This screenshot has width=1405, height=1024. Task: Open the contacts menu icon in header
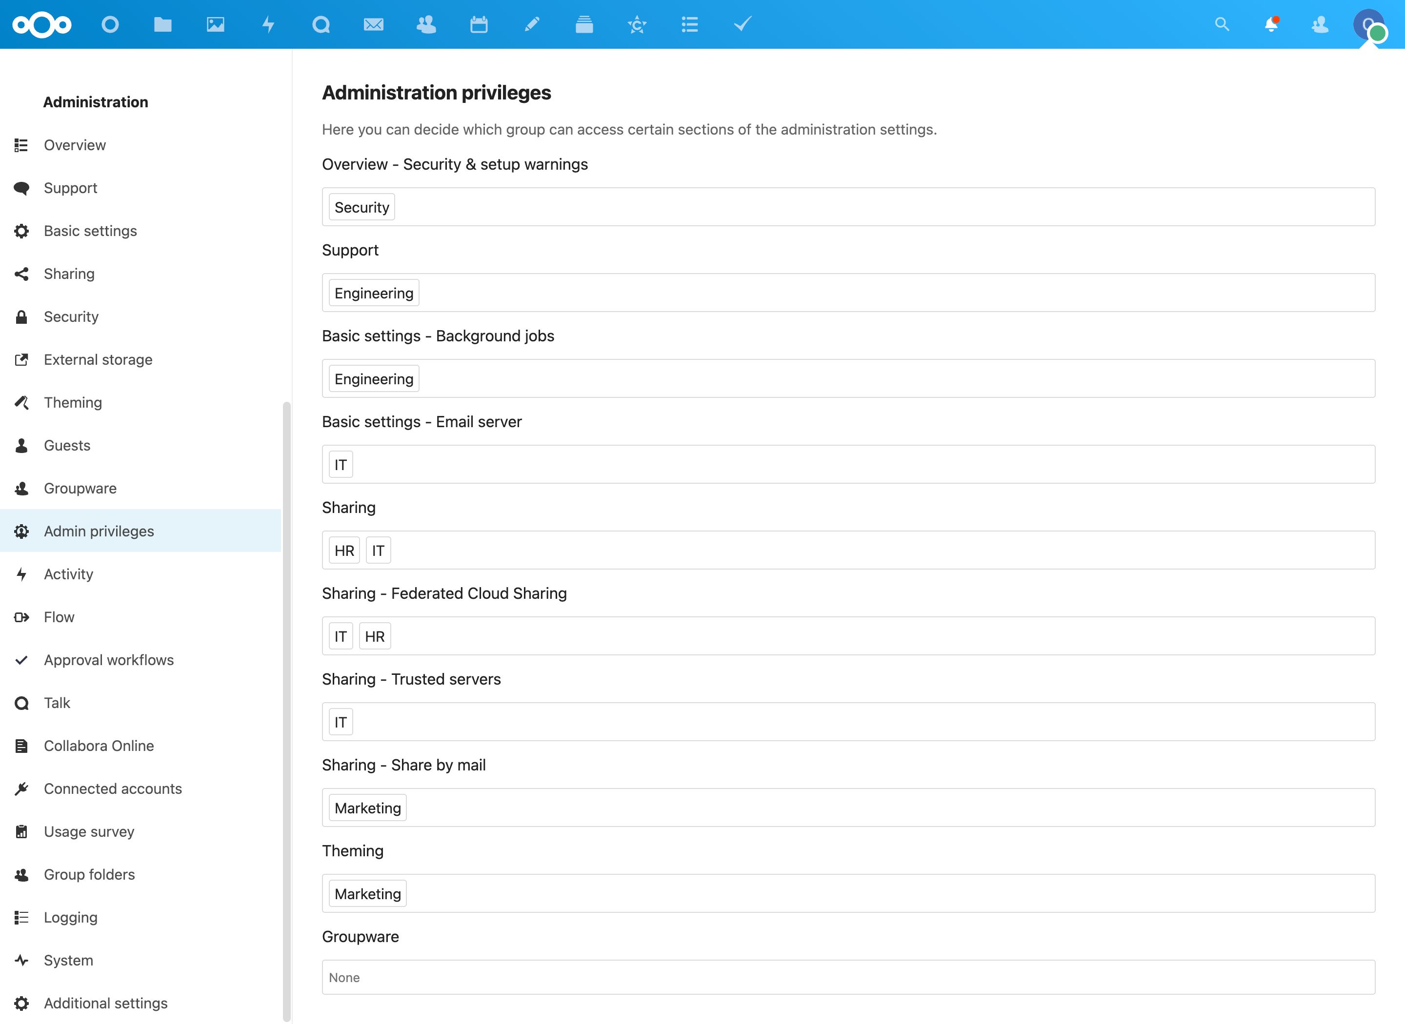pyautogui.click(x=1320, y=25)
